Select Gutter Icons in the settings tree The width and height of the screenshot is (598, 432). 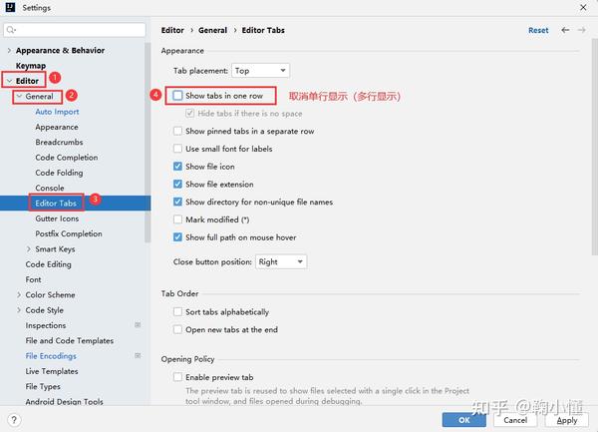(57, 218)
